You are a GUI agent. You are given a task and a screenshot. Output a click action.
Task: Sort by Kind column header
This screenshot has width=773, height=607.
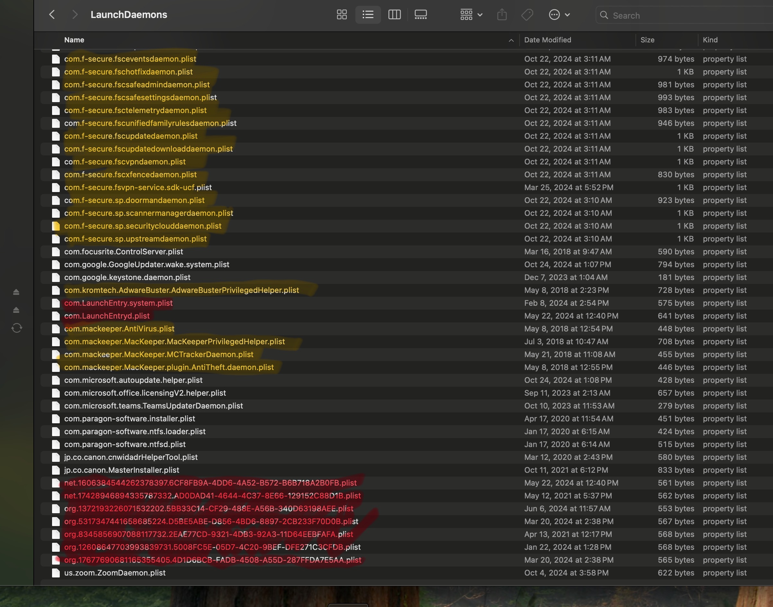(710, 40)
